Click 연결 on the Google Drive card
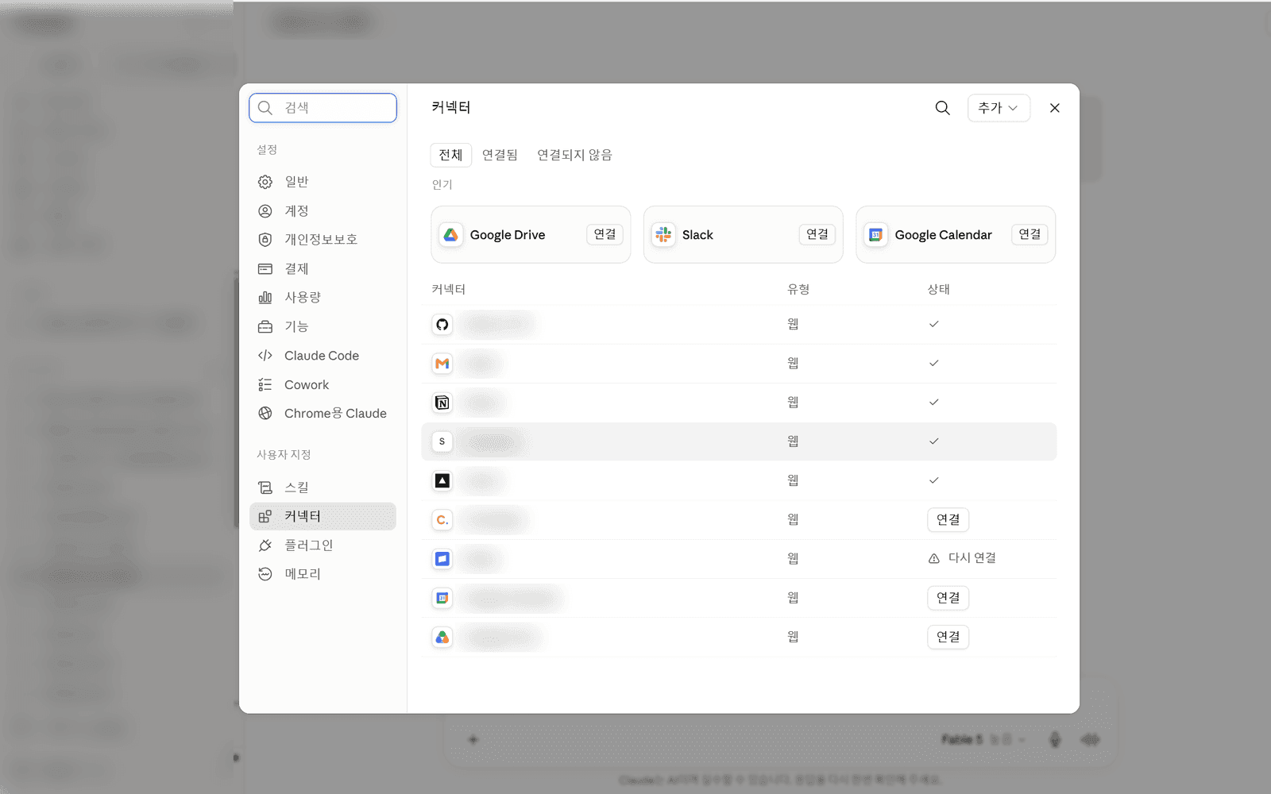This screenshot has height=794, width=1271. click(605, 234)
